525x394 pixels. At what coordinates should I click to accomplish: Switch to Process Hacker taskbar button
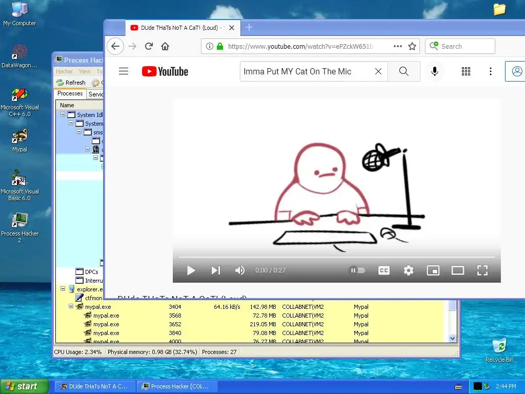click(x=176, y=386)
